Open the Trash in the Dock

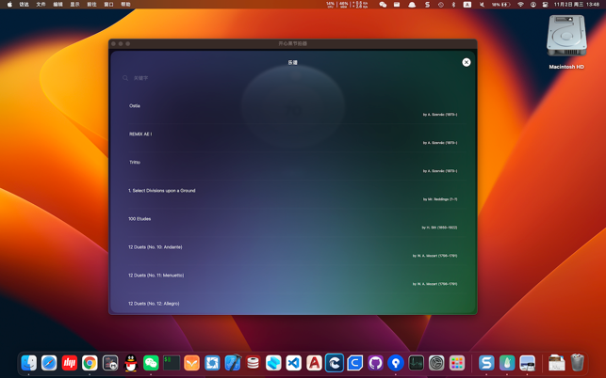click(x=577, y=363)
